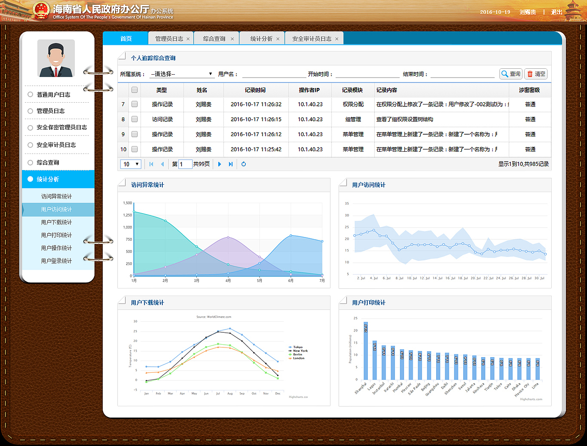Click Highcharts.com credit under temperature chart
The height and width of the screenshot is (446, 587).
click(299, 397)
